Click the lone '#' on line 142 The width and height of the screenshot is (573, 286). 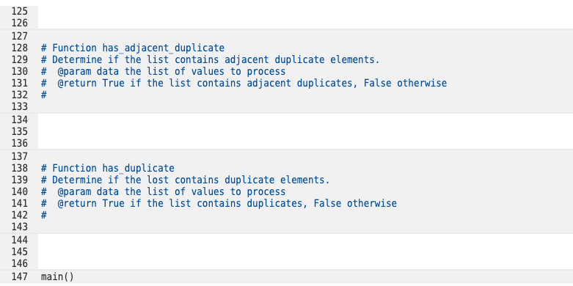44,216
